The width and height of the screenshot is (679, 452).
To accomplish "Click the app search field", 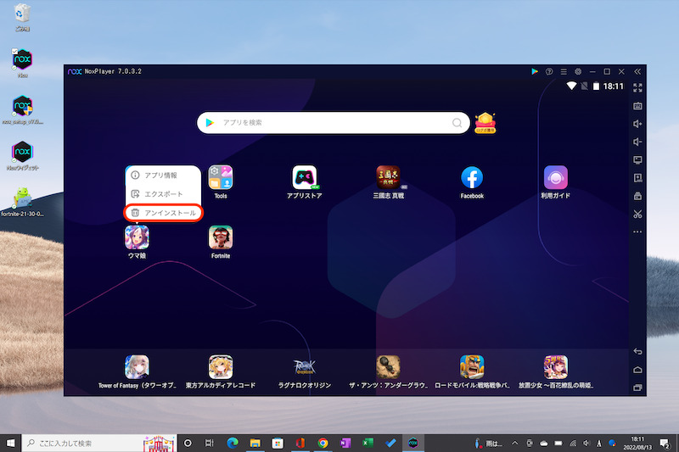I will tap(333, 123).
